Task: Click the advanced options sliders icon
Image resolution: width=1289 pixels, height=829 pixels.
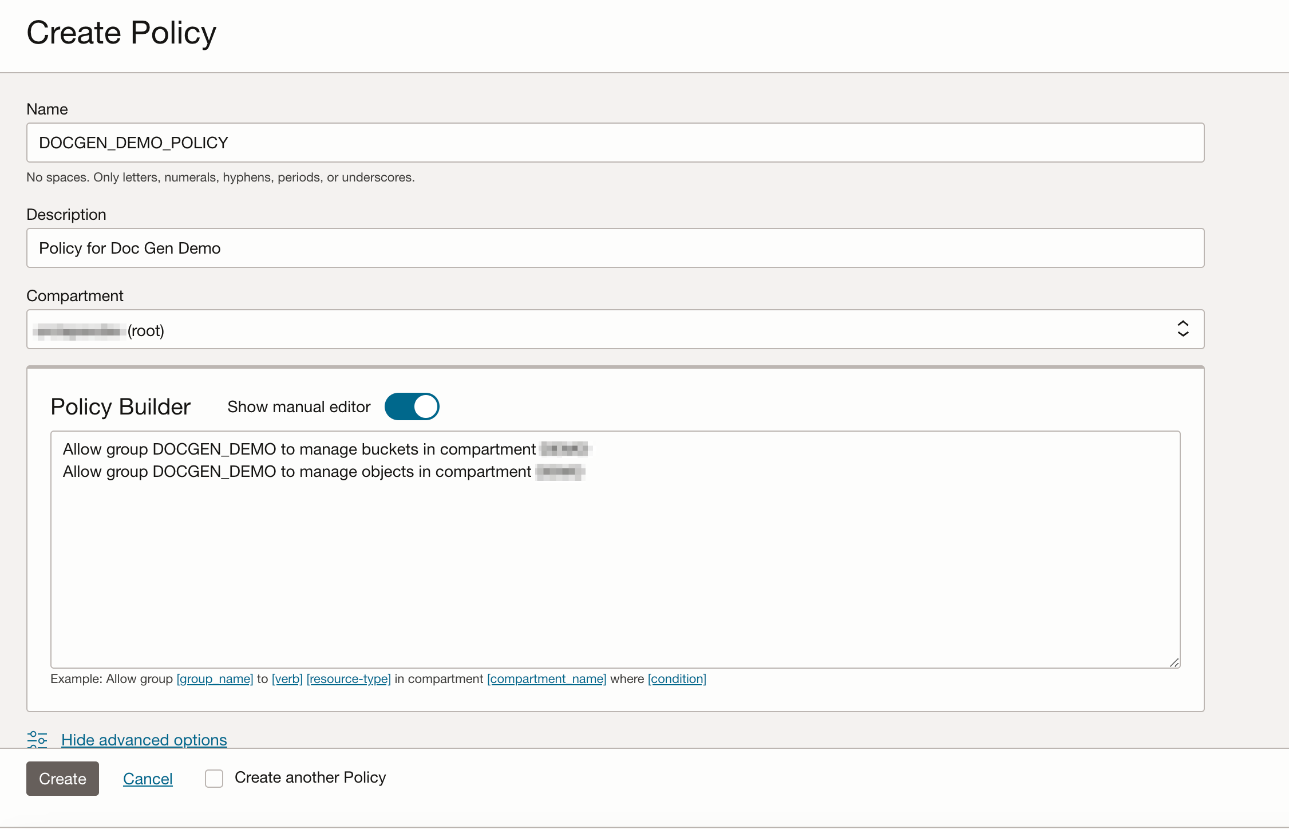Action: (37, 739)
